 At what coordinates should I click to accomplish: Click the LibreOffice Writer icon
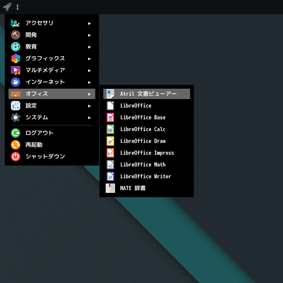tap(110, 176)
